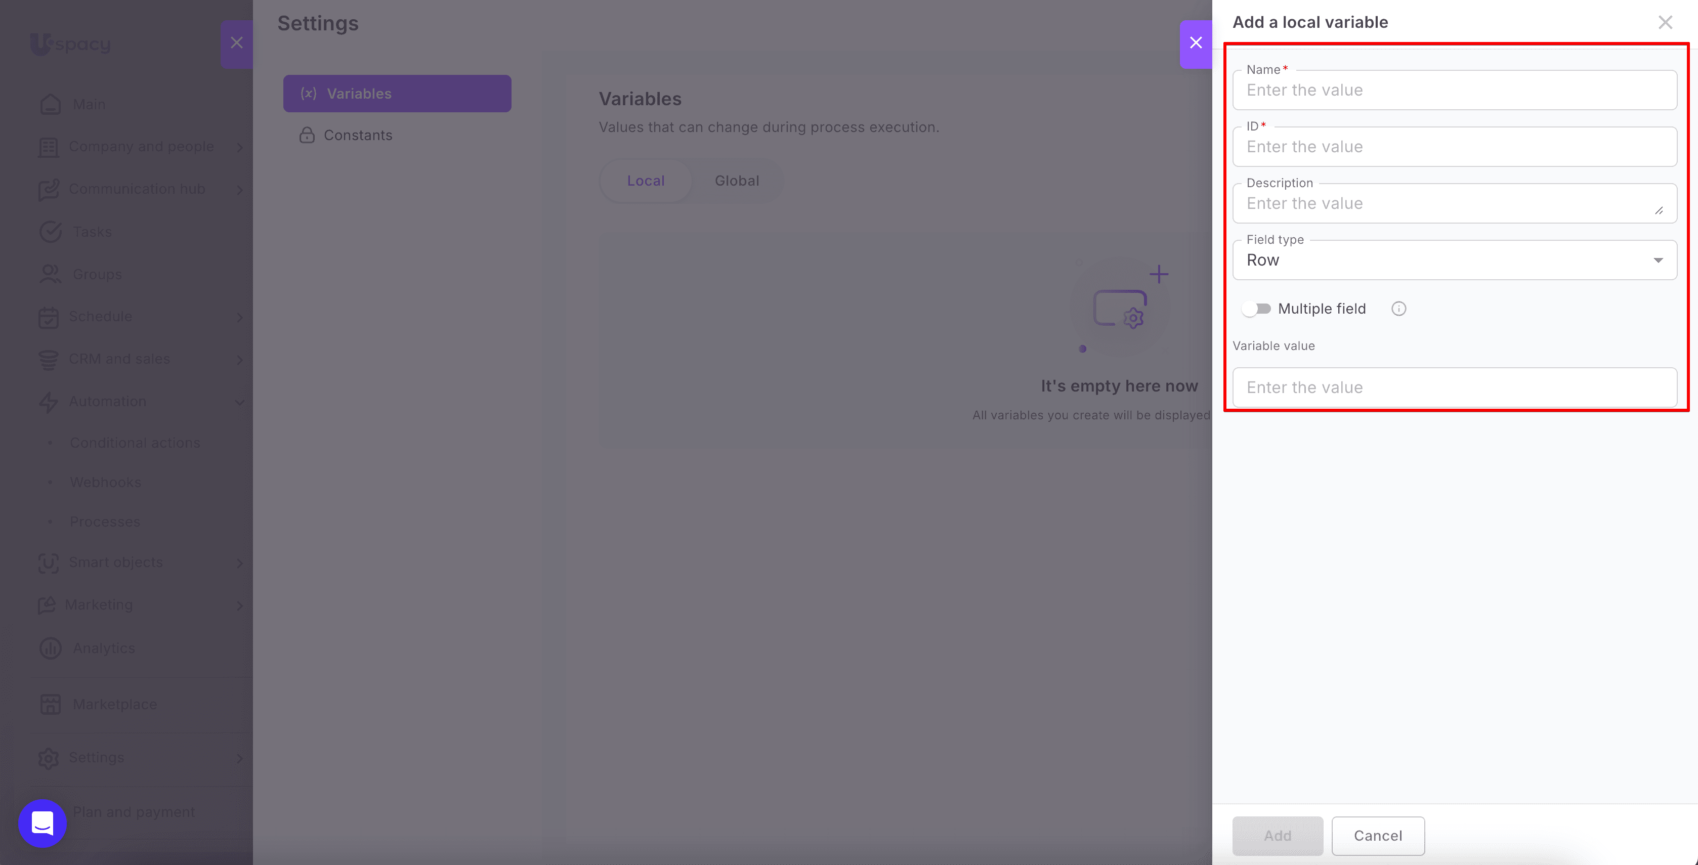This screenshot has width=1698, height=865.
Task: Open Plan and payment
Action: pyautogui.click(x=134, y=812)
